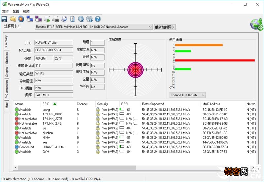The width and height of the screenshot is (264, 182).
Task: Click the signal strength radar target center
Action: [135, 70]
